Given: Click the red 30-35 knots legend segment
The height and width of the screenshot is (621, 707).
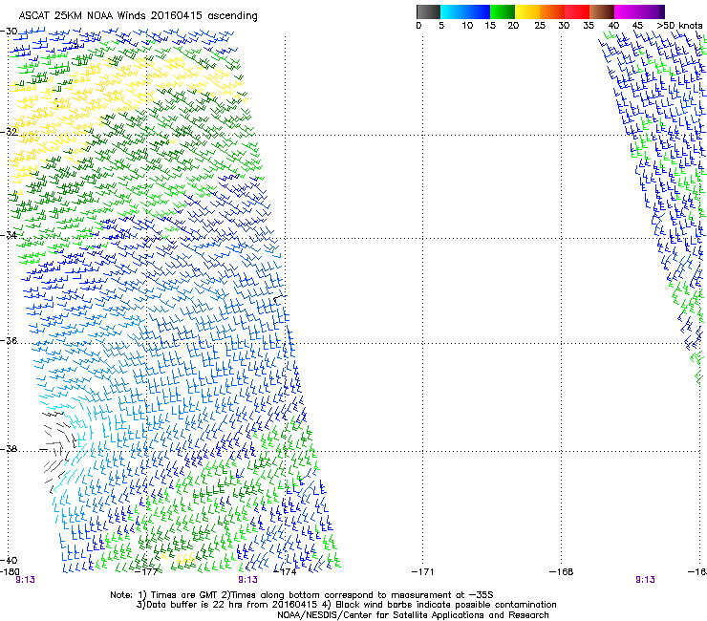Looking at the screenshot, I should coord(577,11).
